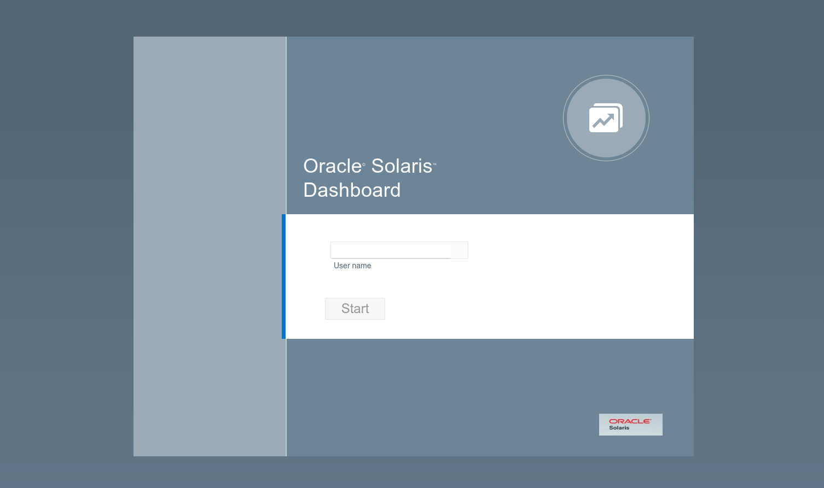824x488 pixels.
Task: Click the small Solaris text in the logo badge
Action: (619, 428)
